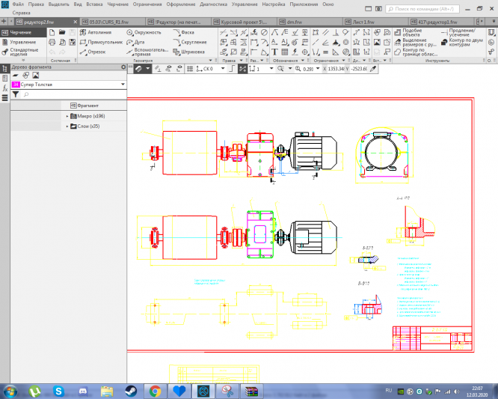This screenshot has height=399, width=498.
Task: Open Стандартные изделия section
Action: click(24, 52)
